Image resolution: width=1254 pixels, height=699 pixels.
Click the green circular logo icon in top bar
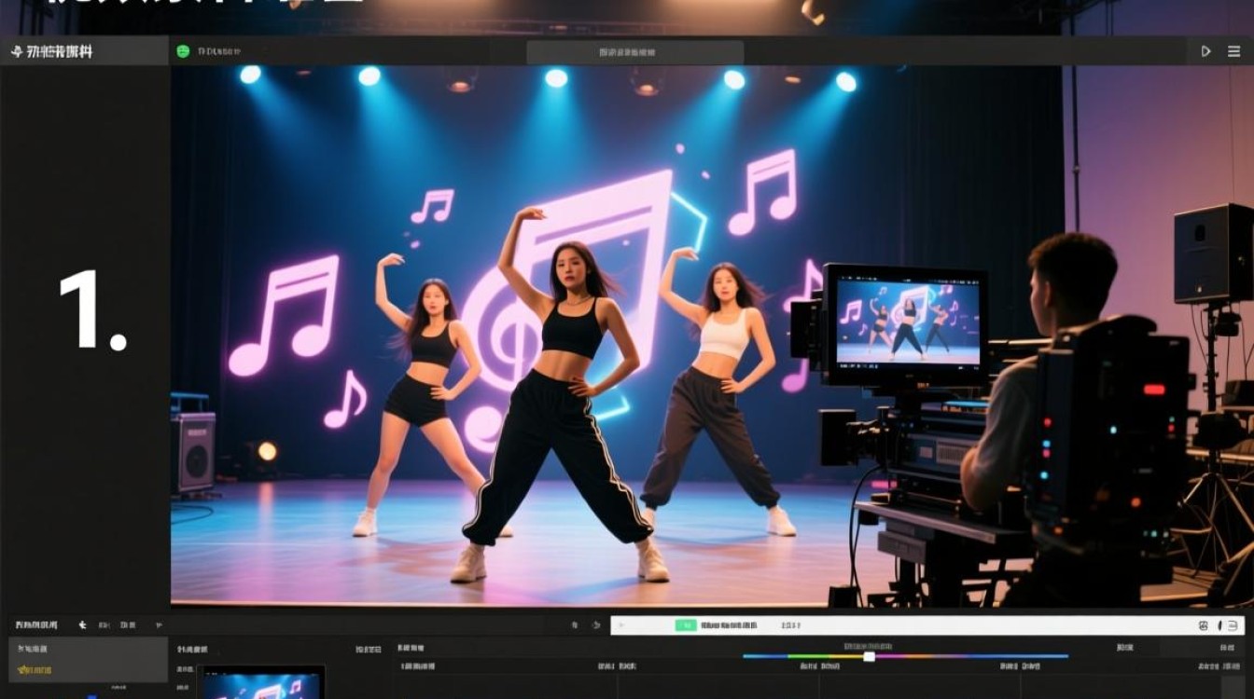[x=183, y=51]
